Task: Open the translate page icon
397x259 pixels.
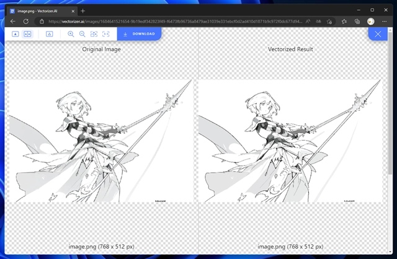Action: coord(318,22)
